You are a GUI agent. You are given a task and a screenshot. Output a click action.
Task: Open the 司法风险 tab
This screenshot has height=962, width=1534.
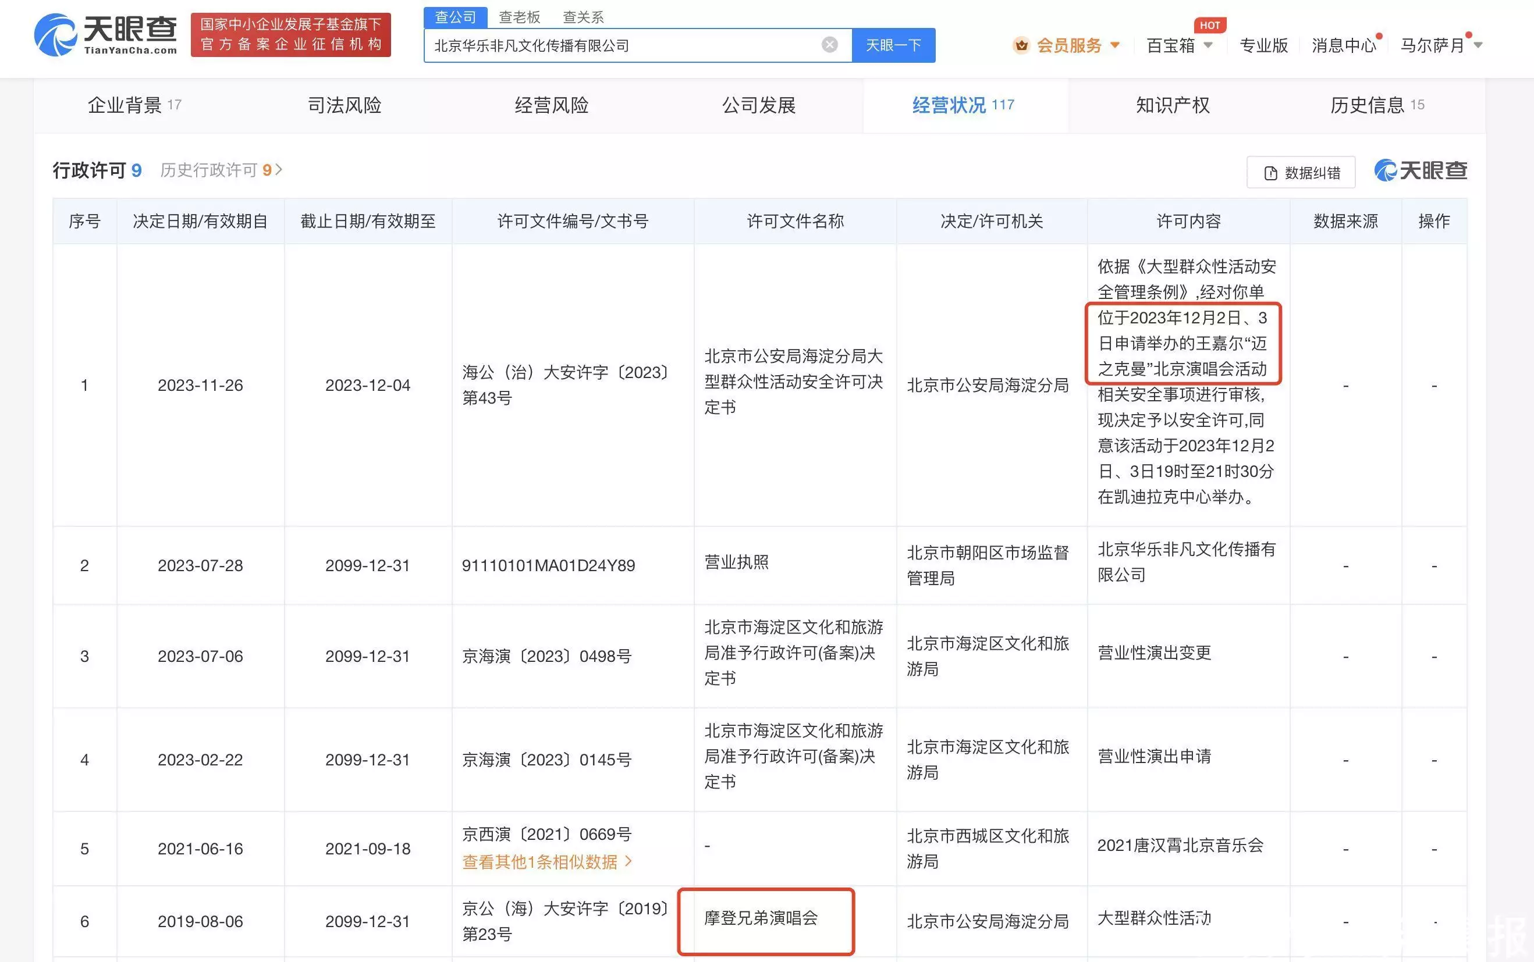pyautogui.click(x=345, y=105)
